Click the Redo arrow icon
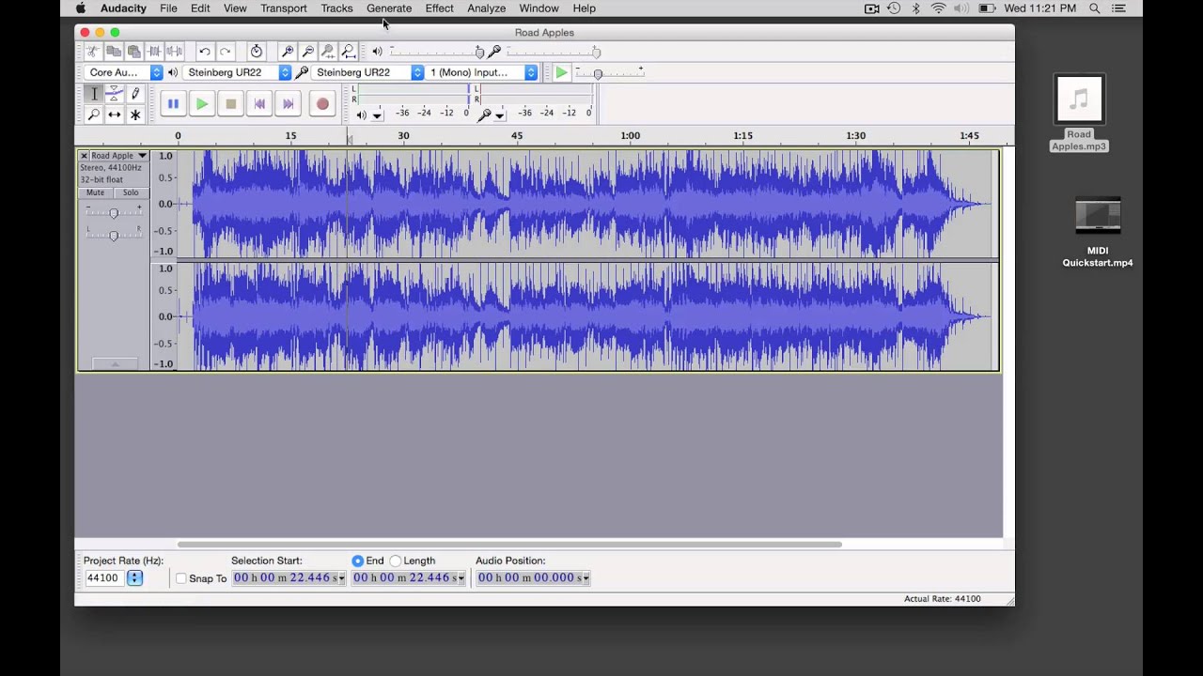This screenshot has width=1203, height=676. click(x=225, y=52)
